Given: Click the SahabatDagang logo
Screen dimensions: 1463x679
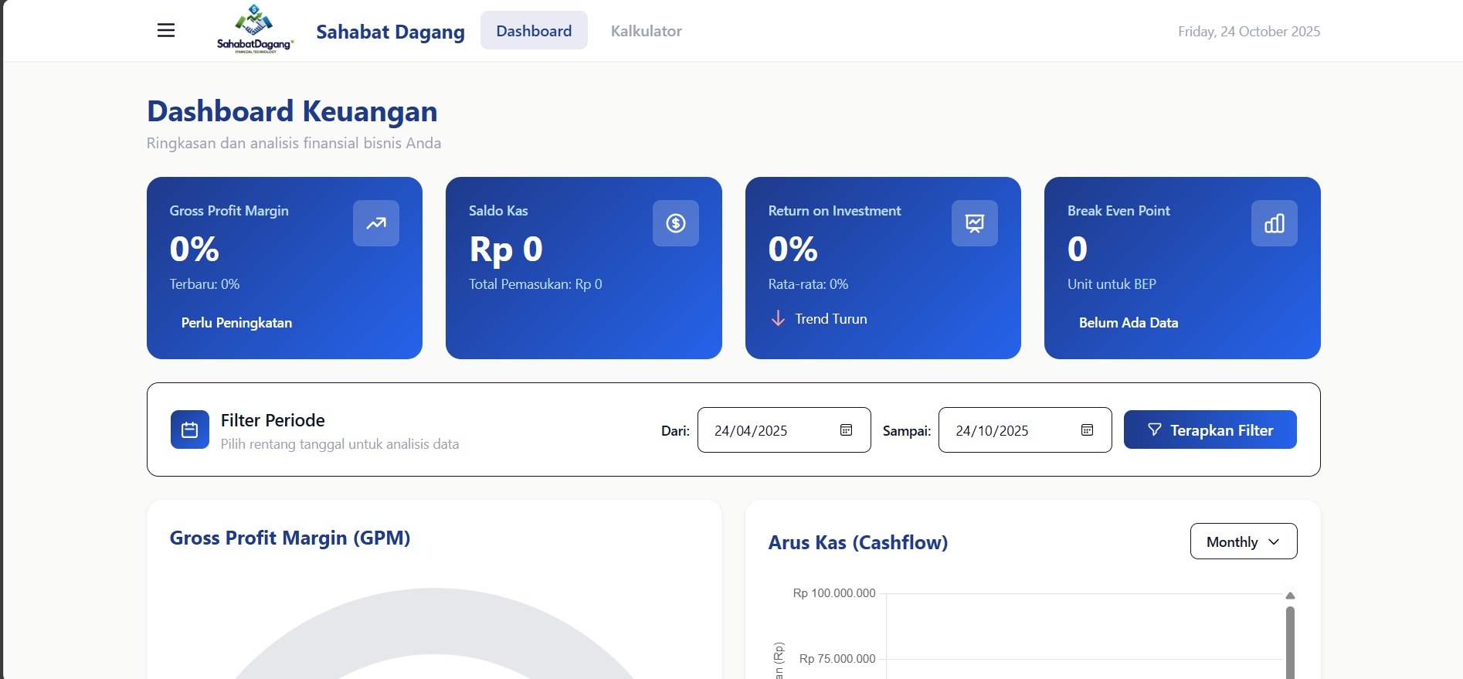Looking at the screenshot, I should pos(255,29).
